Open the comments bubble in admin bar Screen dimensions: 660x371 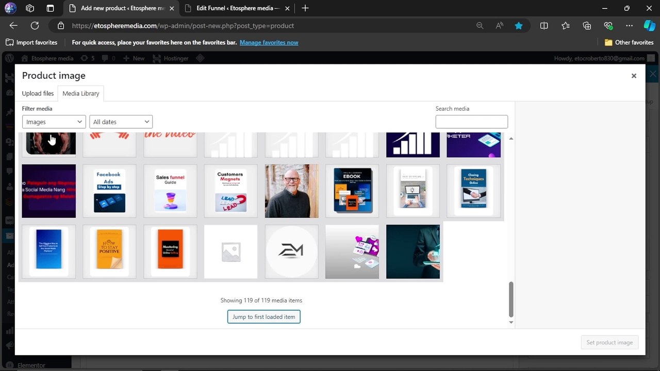pos(109,58)
